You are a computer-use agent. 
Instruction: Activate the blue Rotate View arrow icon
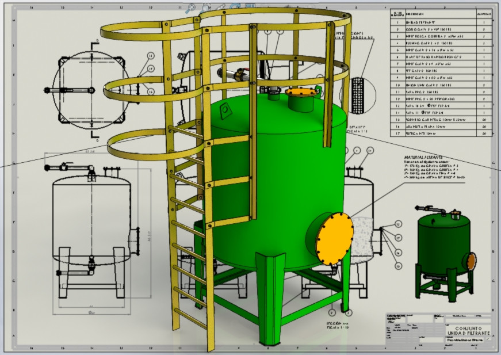pos(235,6)
